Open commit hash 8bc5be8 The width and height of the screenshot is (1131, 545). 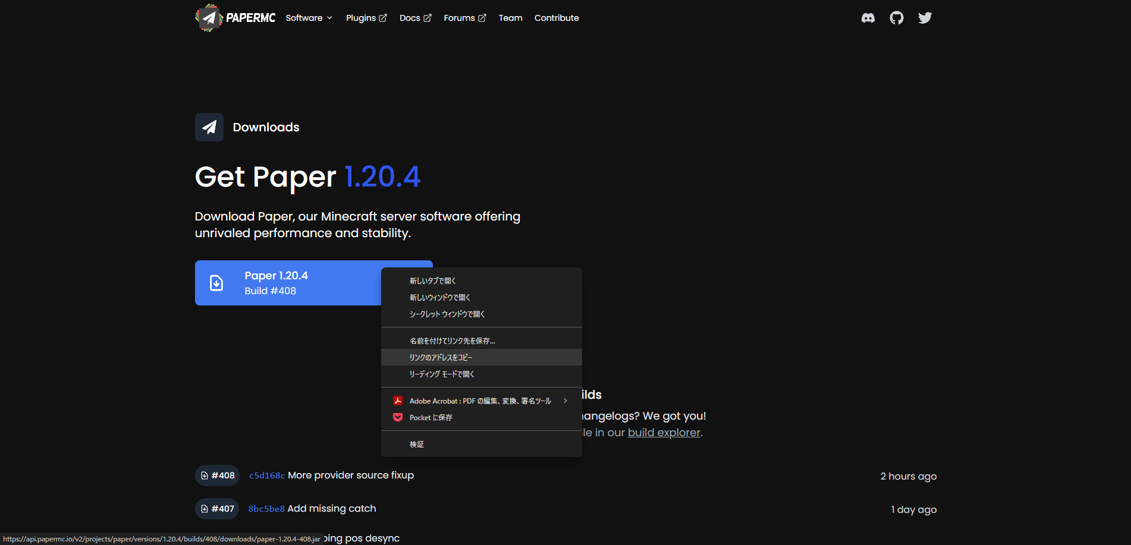[x=266, y=509]
